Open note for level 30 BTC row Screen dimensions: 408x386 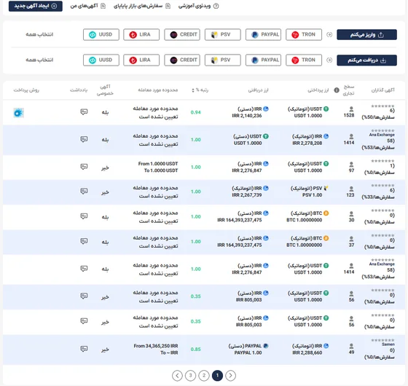tap(84, 216)
